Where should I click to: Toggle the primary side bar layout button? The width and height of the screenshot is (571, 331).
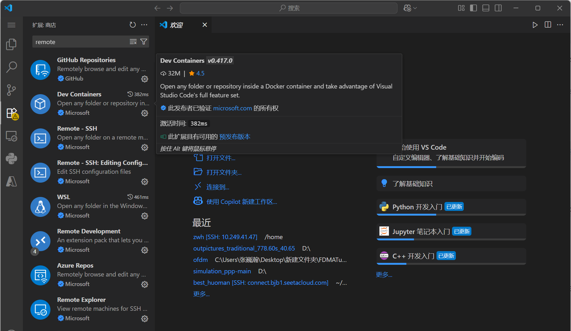coord(473,8)
